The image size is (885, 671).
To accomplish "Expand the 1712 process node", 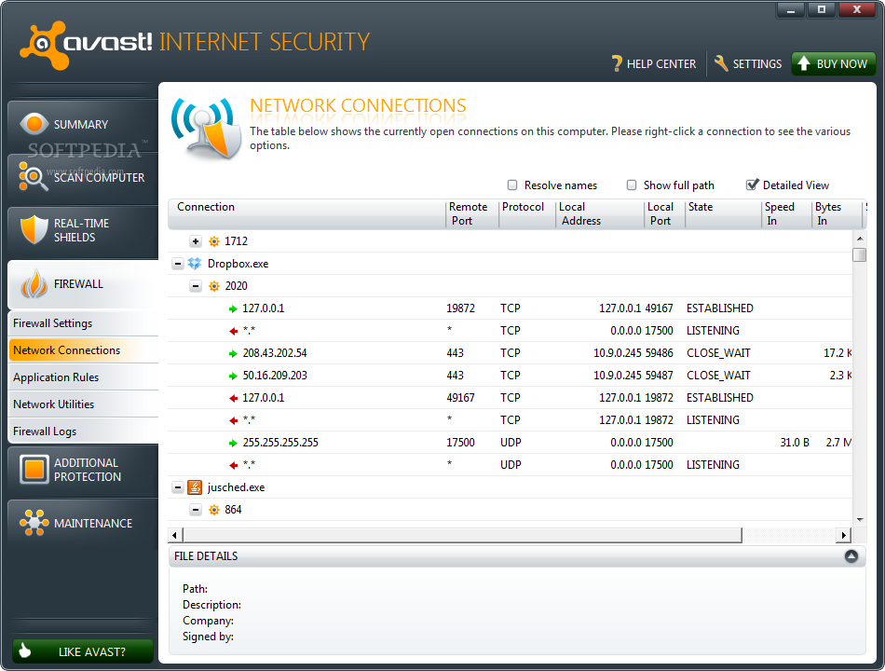I will click(196, 241).
